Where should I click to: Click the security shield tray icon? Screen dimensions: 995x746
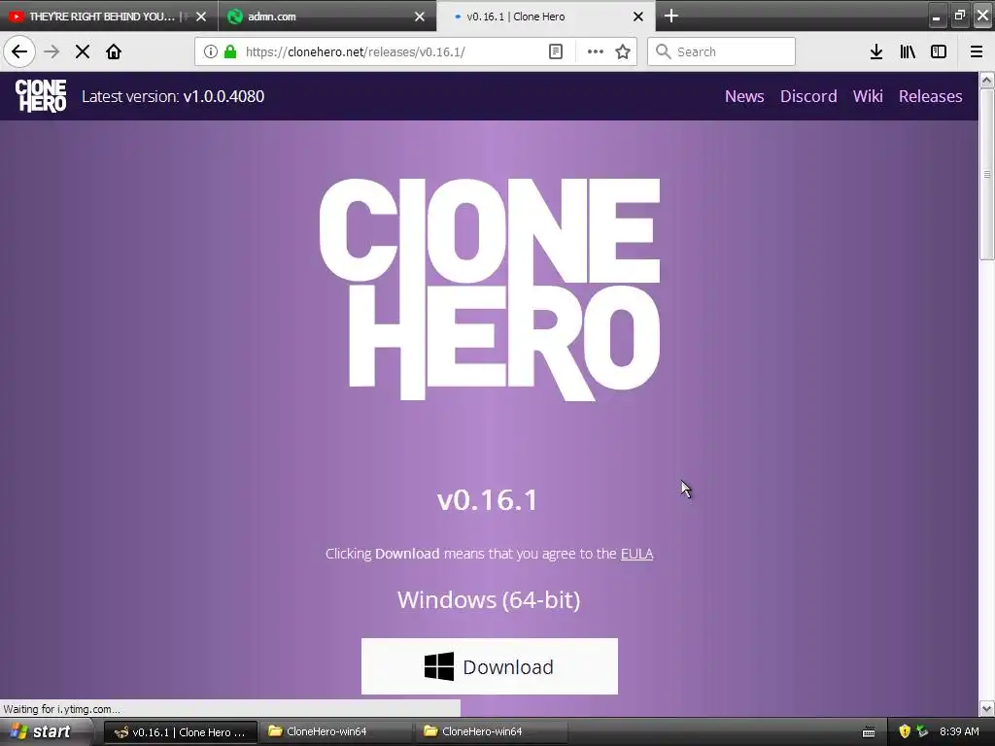pos(905,731)
